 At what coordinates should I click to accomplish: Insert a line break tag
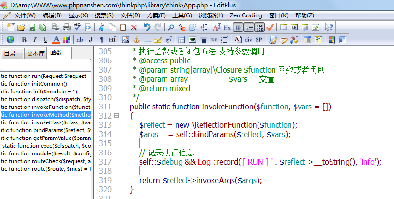click(91, 40)
